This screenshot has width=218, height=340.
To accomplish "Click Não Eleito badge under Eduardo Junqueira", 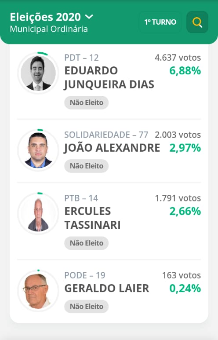I will pyautogui.click(x=87, y=102).
